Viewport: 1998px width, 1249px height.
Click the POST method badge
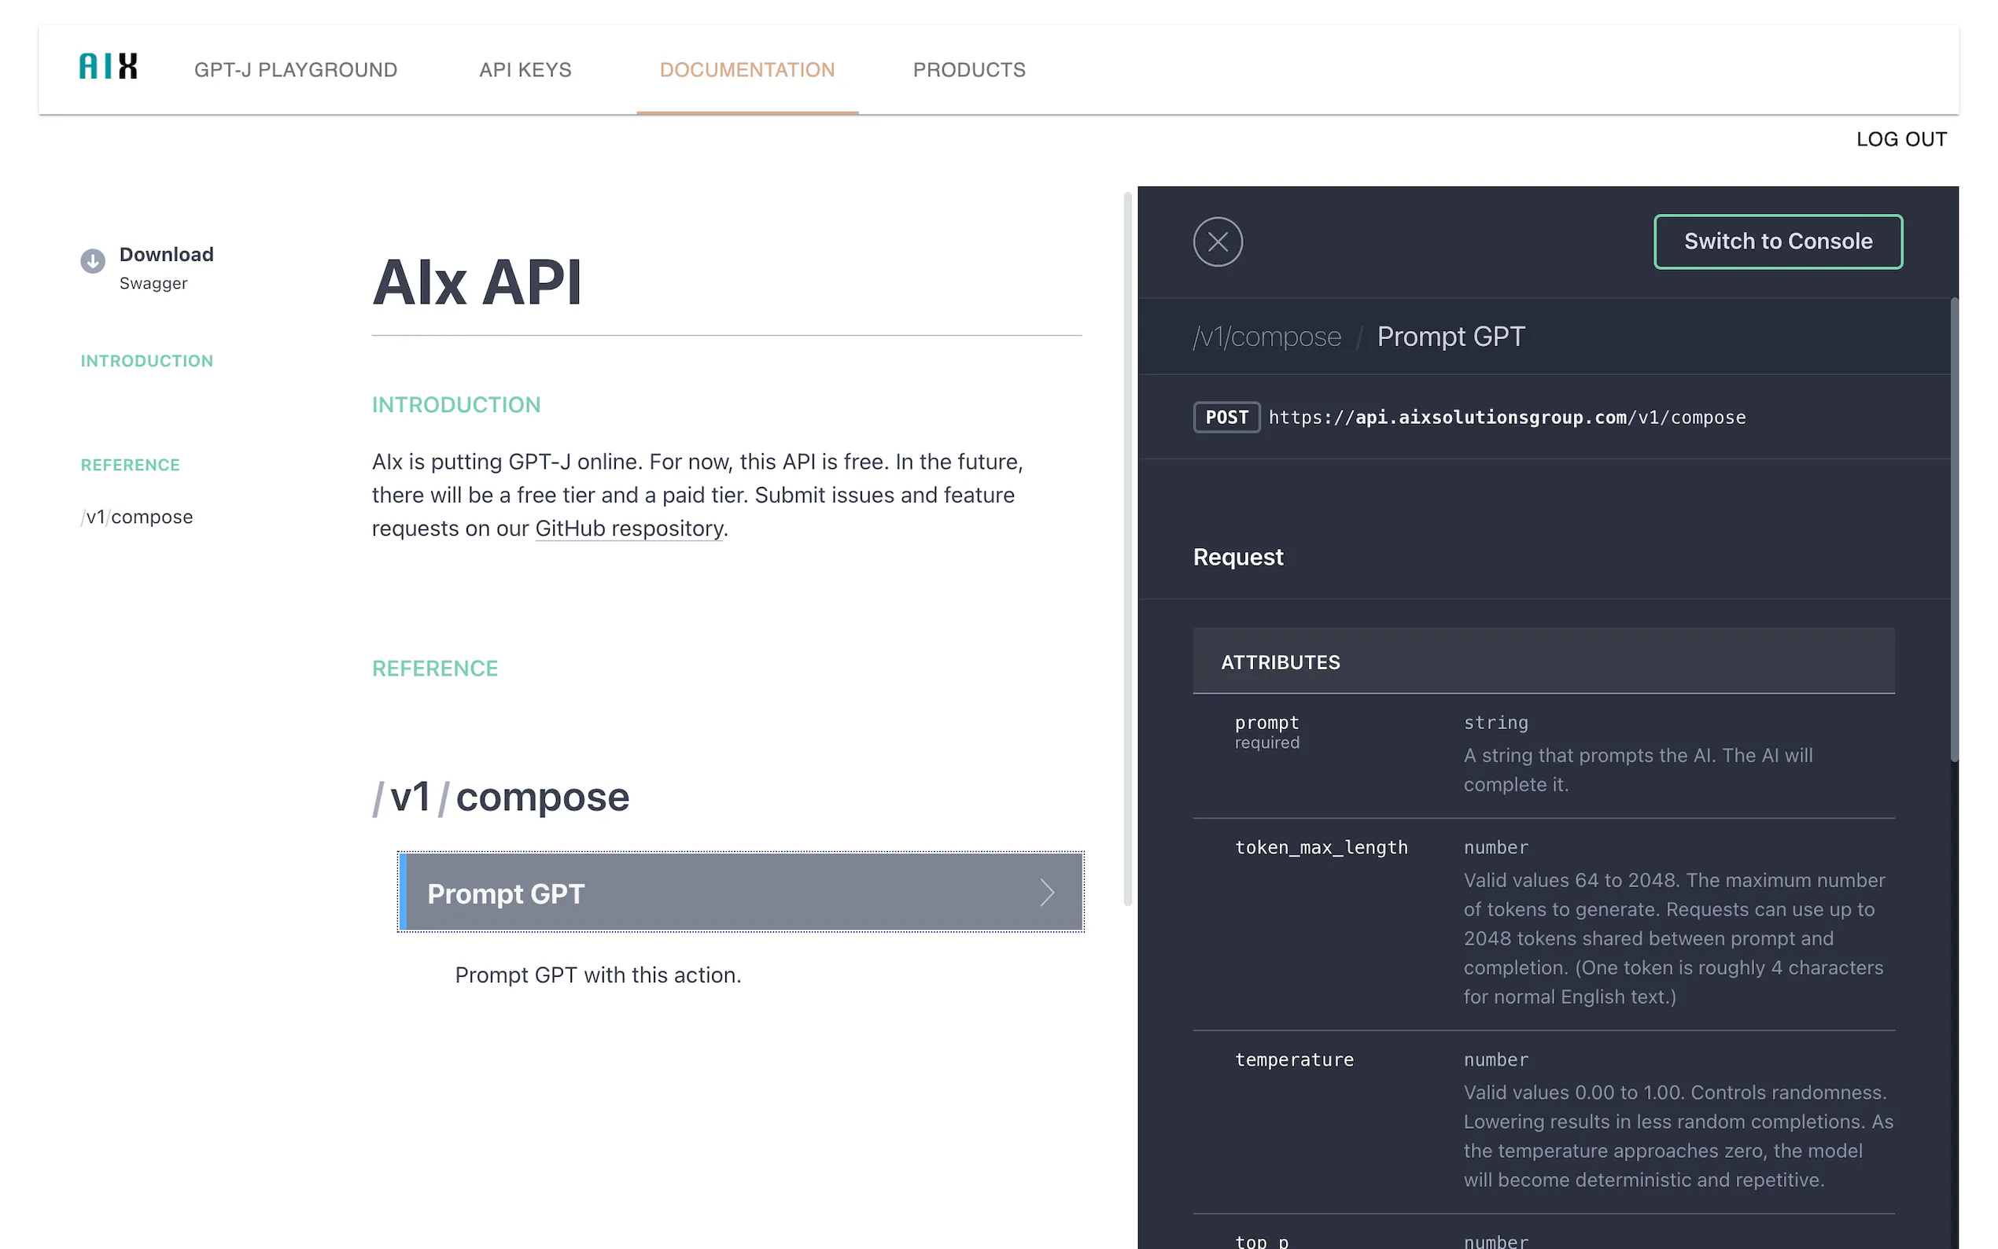point(1226,418)
